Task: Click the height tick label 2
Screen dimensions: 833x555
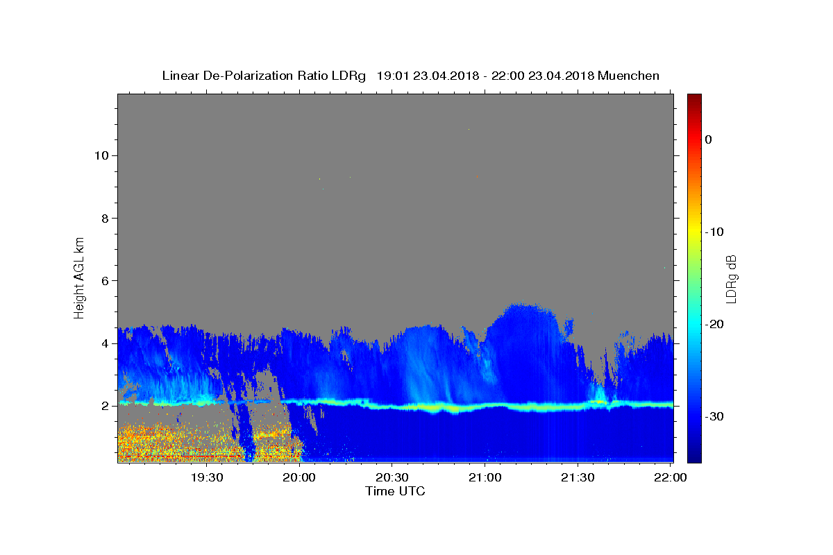Action: [x=106, y=406]
